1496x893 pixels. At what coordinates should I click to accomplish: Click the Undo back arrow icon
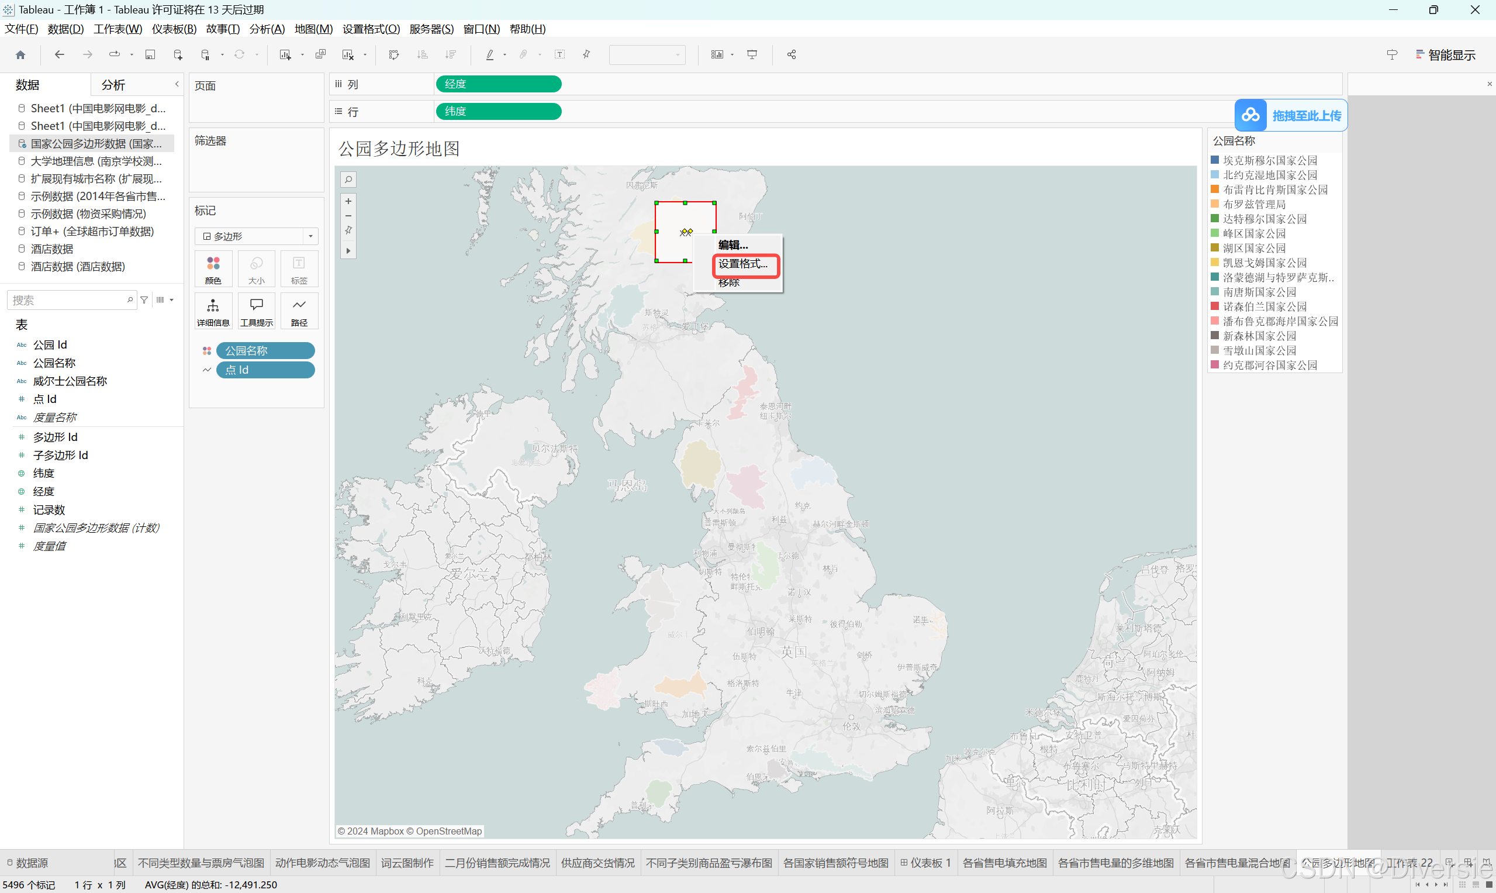pyautogui.click(x=59, y=55)
